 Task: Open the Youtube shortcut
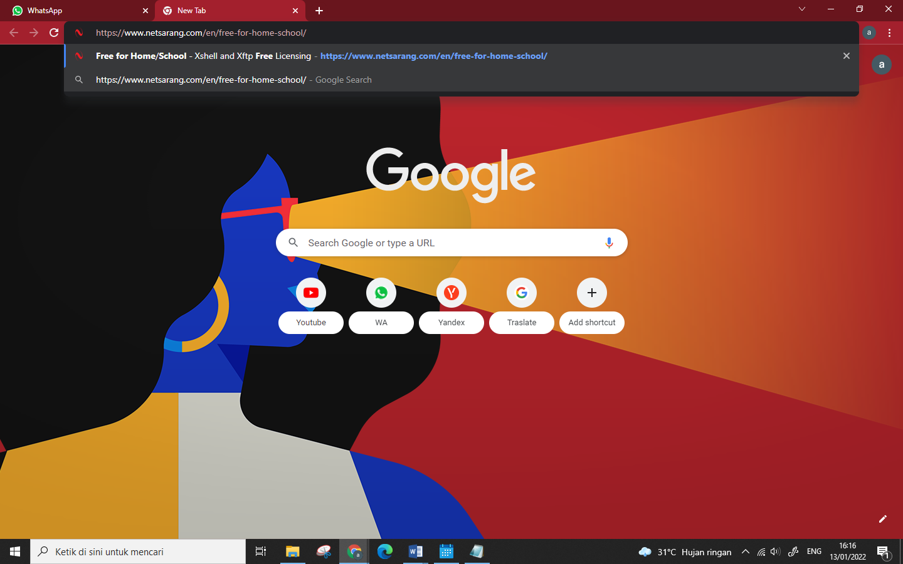click(x=311, y=306)
